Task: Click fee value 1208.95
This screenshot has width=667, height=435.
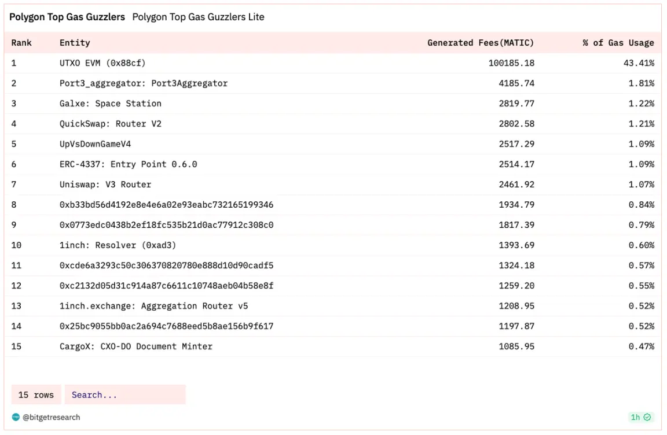Action: pos(516,306)
